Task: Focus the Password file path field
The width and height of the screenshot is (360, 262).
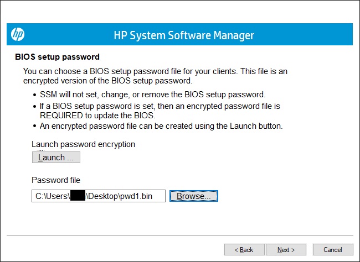Action: pos(99,196)
